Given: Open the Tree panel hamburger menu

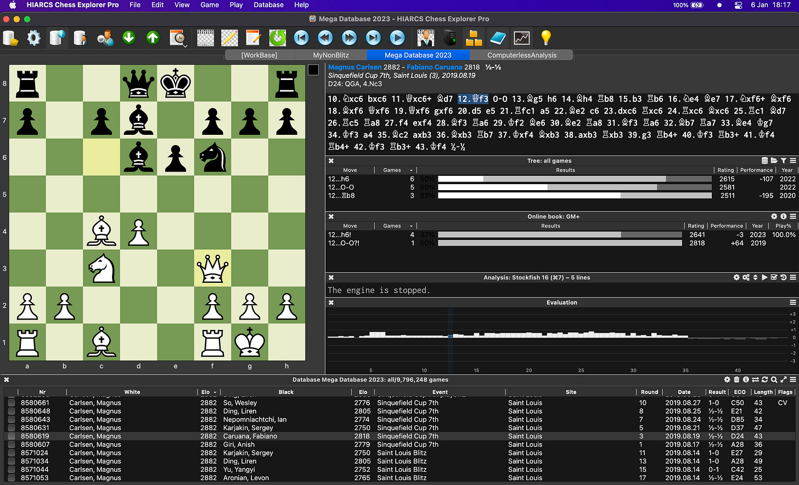Looking at the screenshot, I should point(793,161).
